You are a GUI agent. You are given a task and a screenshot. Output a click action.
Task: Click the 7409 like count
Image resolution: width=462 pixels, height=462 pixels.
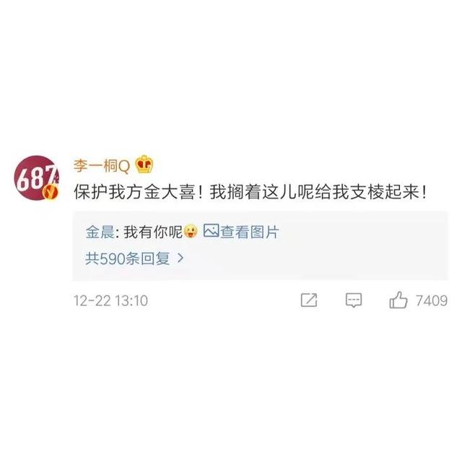click(x=432, y=300)
